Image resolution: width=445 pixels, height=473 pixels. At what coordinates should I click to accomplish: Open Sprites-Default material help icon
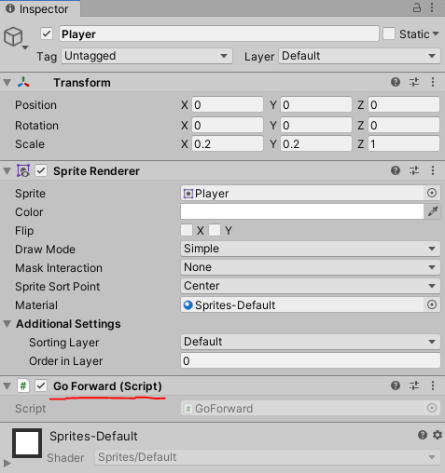pos(423,435)
